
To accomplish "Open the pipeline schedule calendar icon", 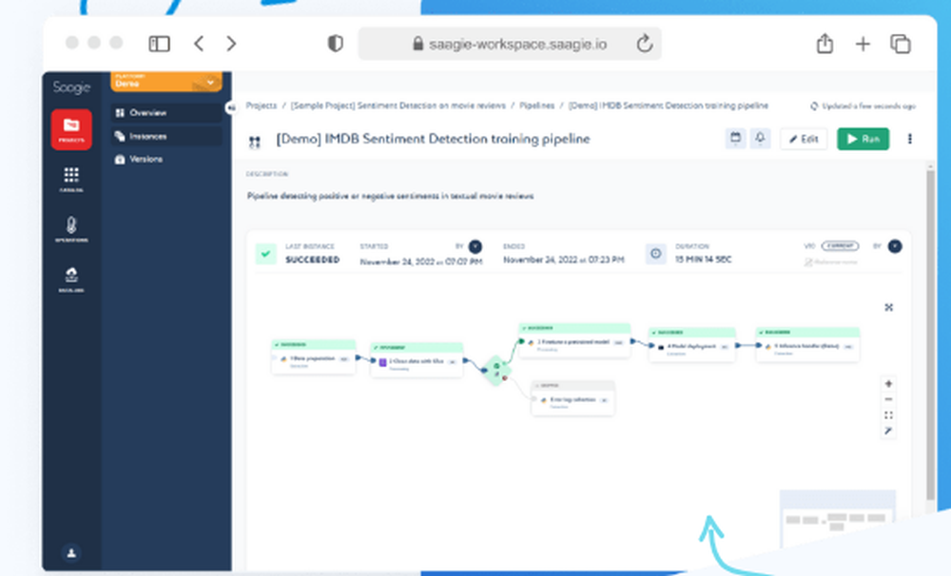I will 735,139.
